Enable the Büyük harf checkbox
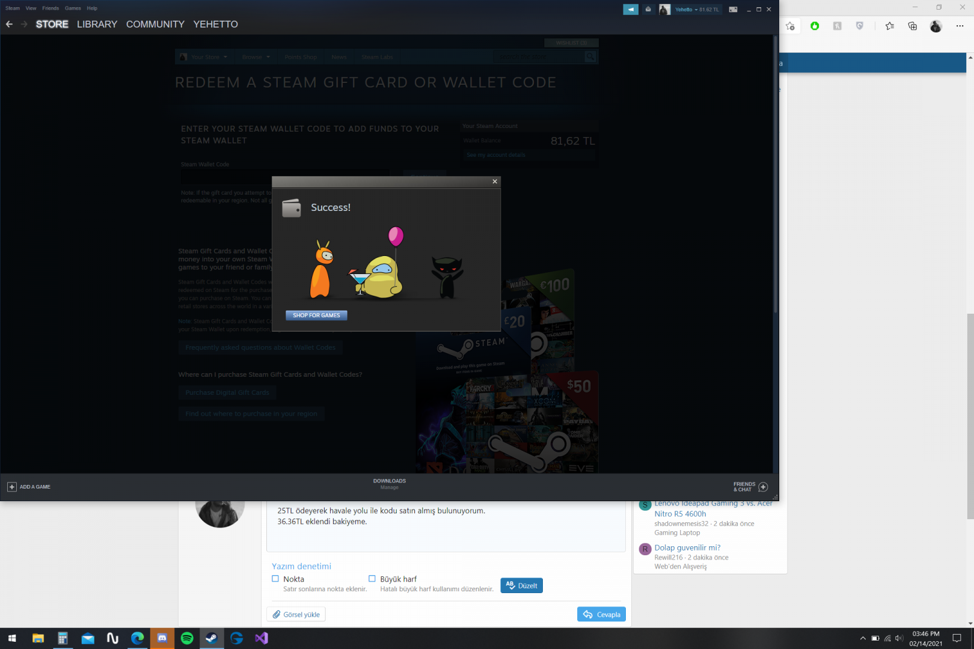The width and height of the screenshot is (974, 649). 372,579
